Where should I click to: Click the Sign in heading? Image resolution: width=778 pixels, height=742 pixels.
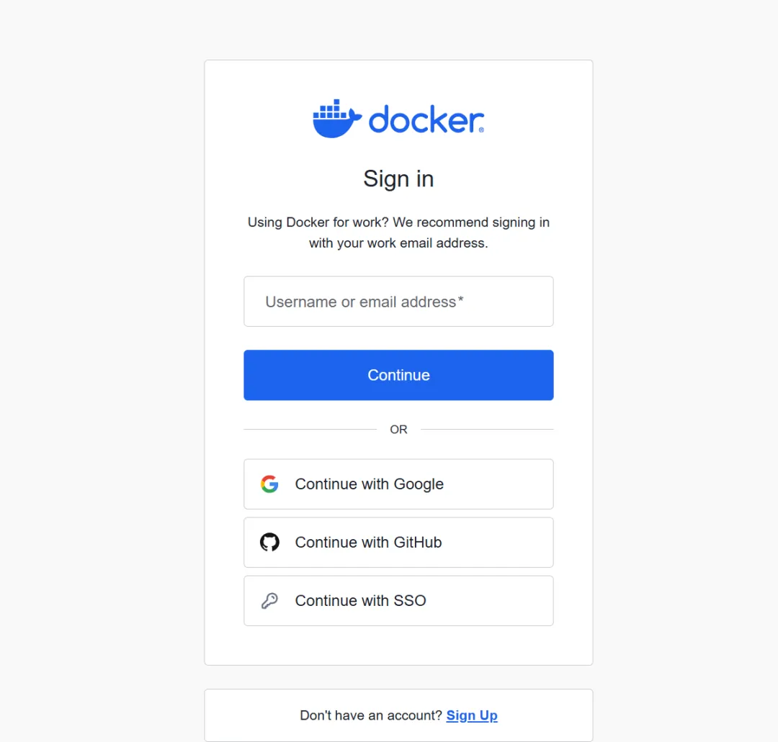[x=398, y=179]
